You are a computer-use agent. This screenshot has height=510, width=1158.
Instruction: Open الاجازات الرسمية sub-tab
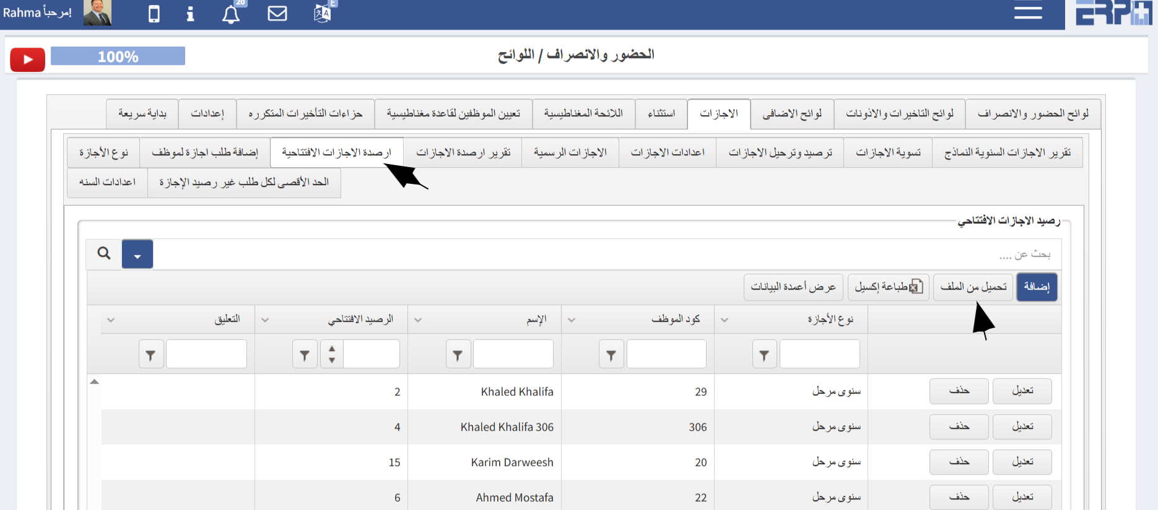click(570, 152)
